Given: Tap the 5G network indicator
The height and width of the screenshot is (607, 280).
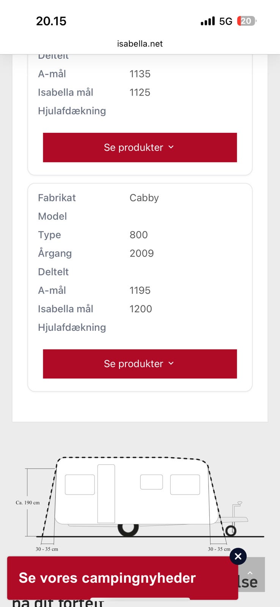Looking at the screenshot, I should [x=226, y=21].
